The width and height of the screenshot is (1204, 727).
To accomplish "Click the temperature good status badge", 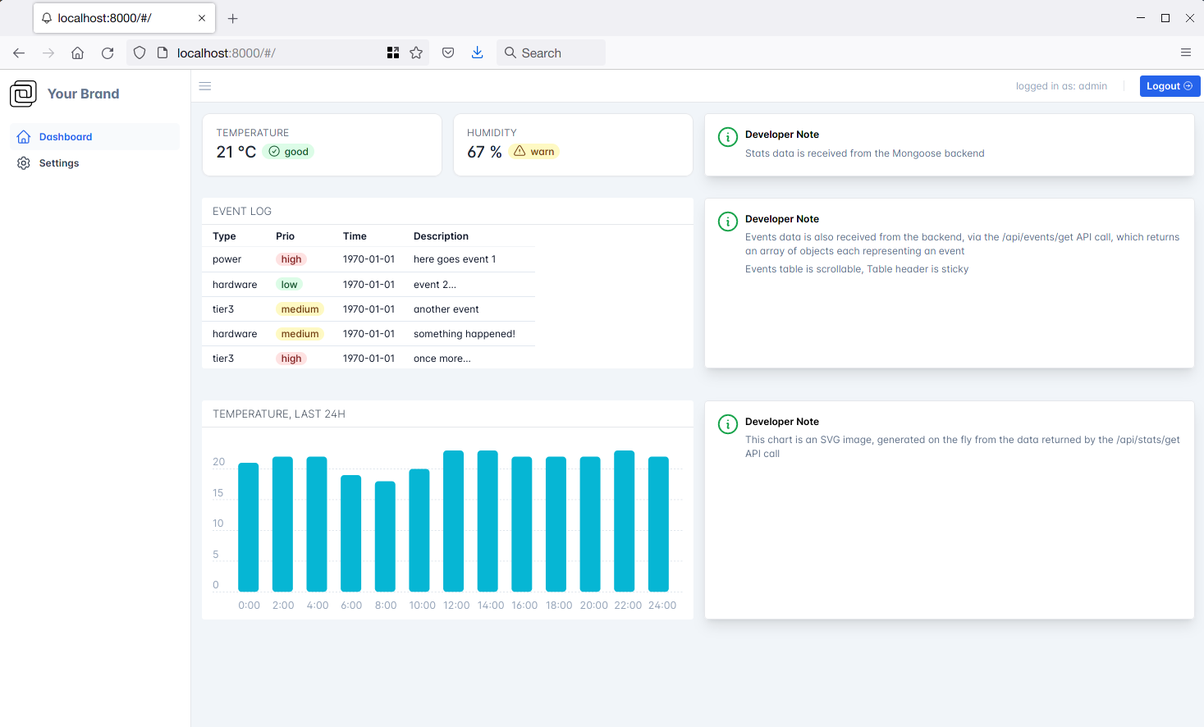I will click(x=289, y=152).
